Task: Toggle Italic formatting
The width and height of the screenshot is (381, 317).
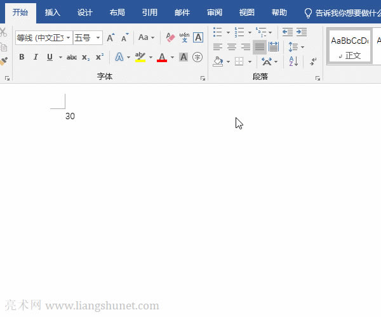Action: tap(35, 57)
